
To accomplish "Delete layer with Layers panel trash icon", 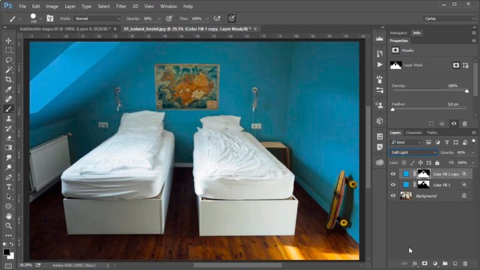I will tap(465, 264).
